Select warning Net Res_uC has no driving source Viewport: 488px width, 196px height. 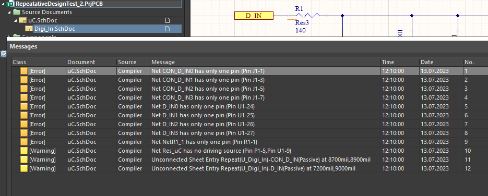pyautogui.click(x=249, y=151)
